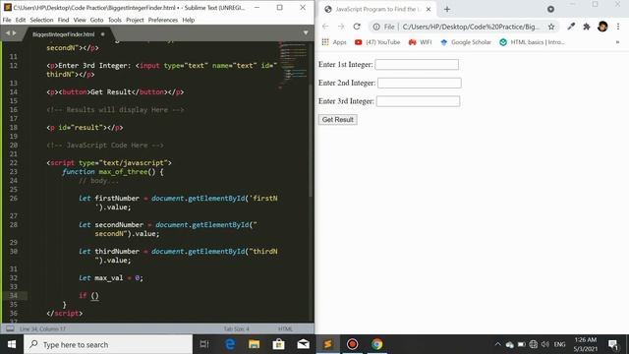Viewport: 629px width, 354px height.
Task: Open the Extensions puzzle icon
Action: tap(587, 27)
